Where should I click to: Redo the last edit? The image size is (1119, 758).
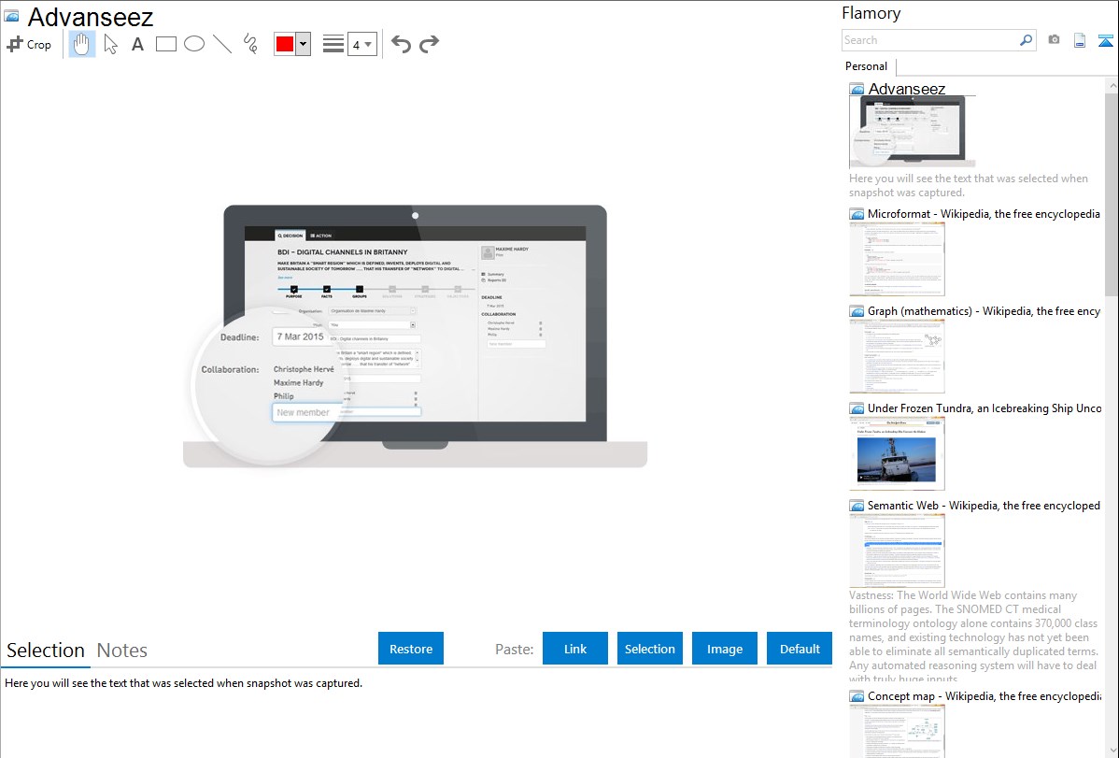click(429, 44)
